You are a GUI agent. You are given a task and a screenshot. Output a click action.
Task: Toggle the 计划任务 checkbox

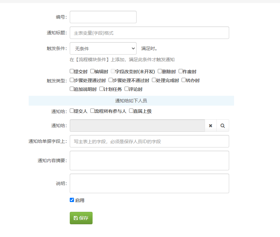click(102, 89)
